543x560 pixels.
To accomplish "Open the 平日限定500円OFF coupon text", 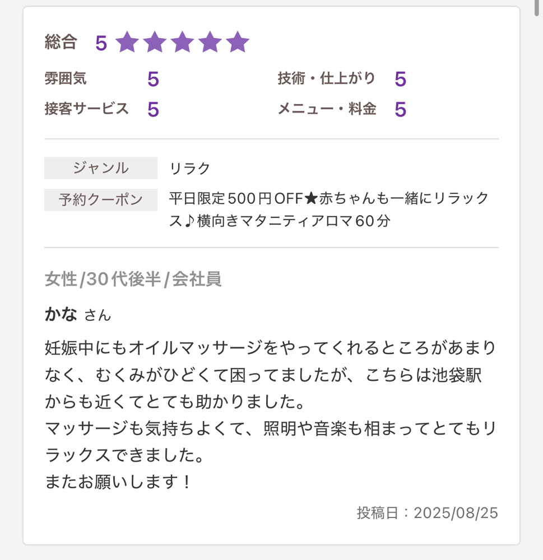I will 328,209.
